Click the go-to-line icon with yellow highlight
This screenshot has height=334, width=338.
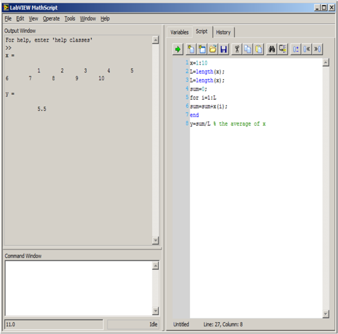pyautogui.click(x=283, y=49)
